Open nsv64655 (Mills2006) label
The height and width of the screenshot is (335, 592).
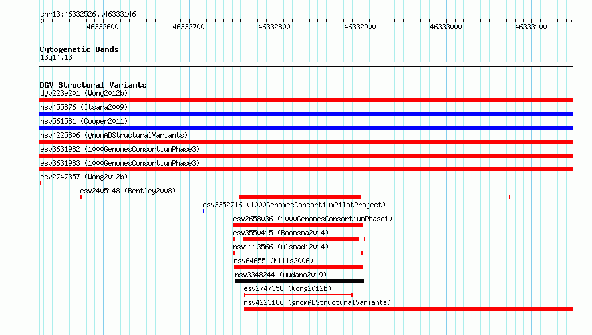(x=273, y=261)
